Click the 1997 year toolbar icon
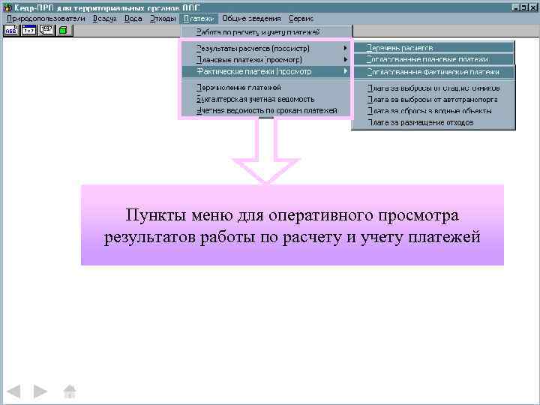This screenshot has width=540, height=405. [x=46, y=31]
